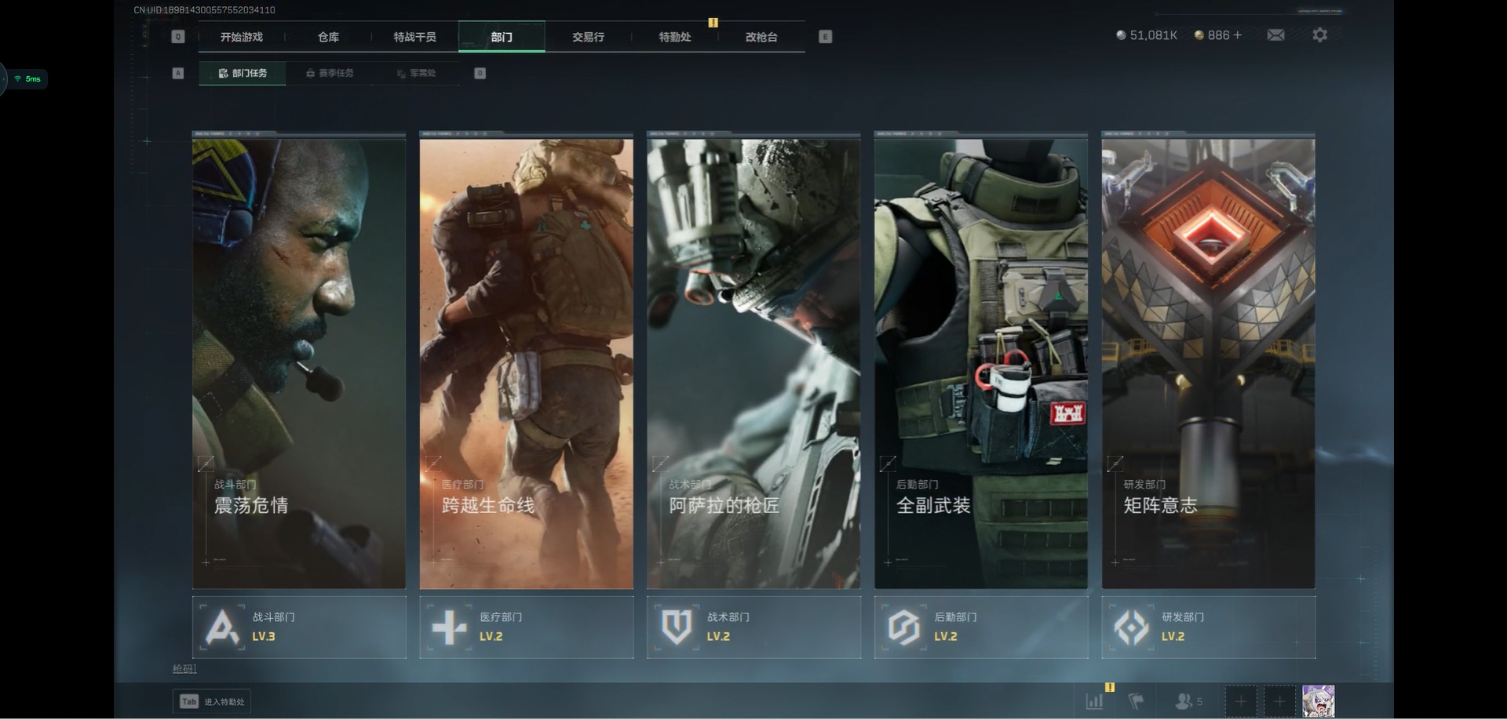
Task: Click the expand-corner icon on 震荡危情 card
Action: click(206, 464)
